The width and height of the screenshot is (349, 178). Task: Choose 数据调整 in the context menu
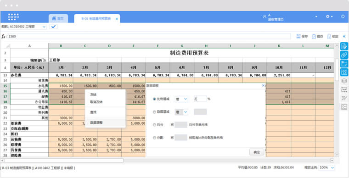pos(96,122)
